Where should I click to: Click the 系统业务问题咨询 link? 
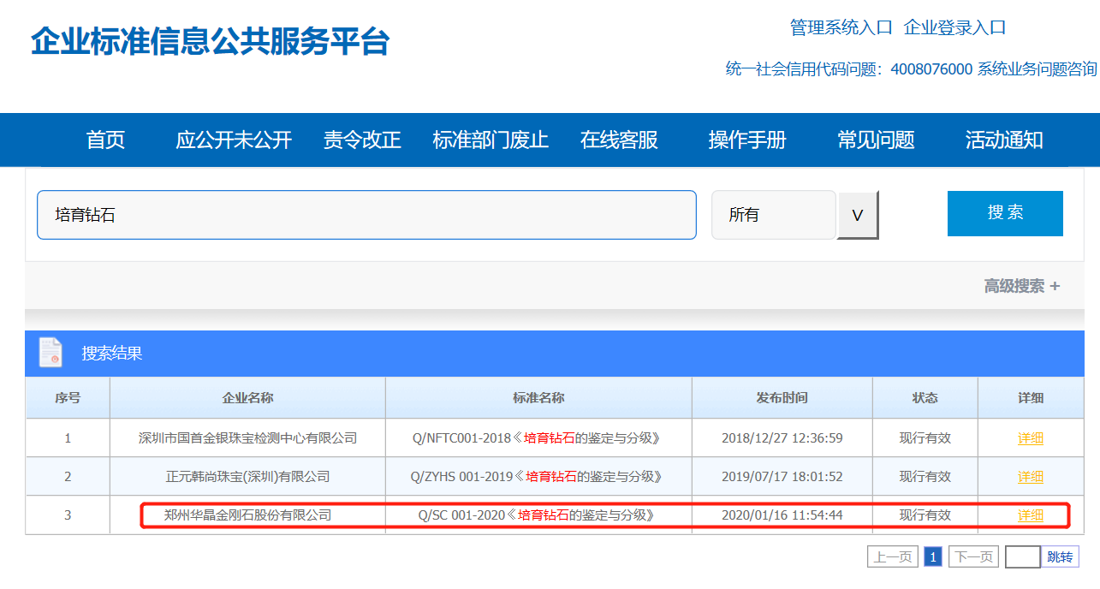pos(1037,69)
